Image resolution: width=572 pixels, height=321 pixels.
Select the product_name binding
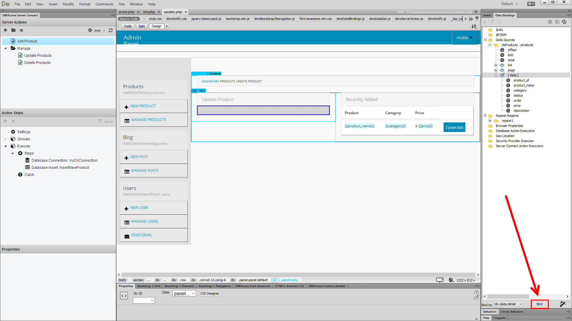coord(524,85)
